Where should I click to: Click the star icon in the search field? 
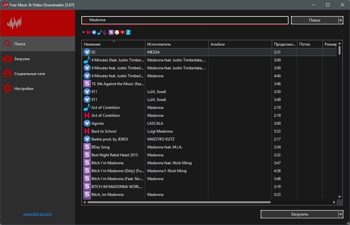tap(86, 20)
